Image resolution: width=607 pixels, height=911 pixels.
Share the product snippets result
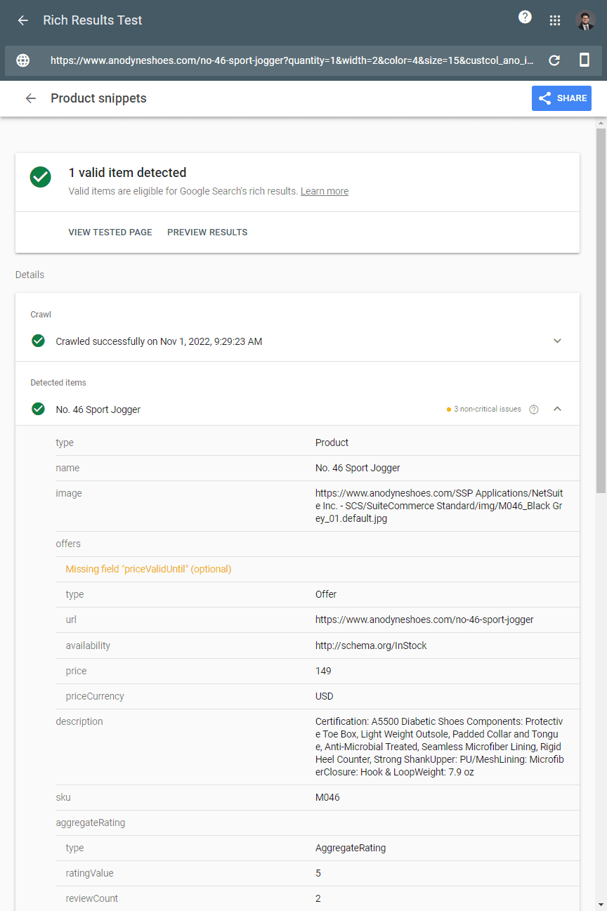coord(561,98)
